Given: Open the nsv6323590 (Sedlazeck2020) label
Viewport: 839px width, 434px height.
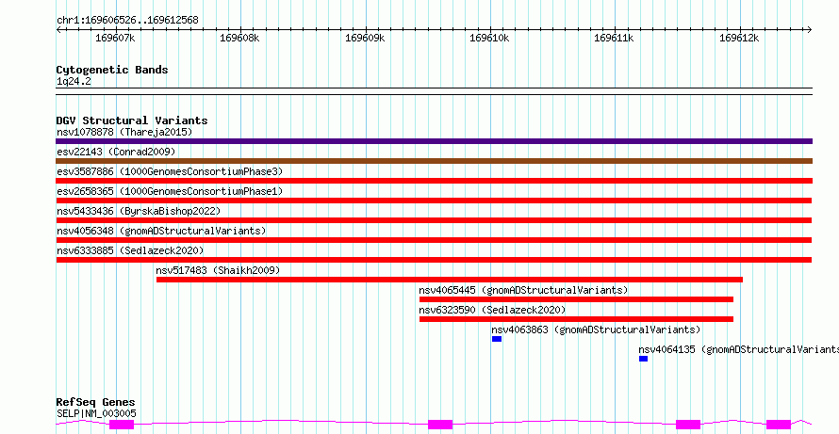Looking at the screenshot, I should 492,310.
